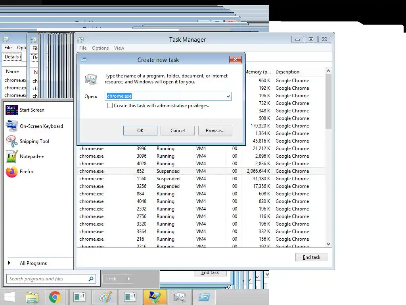406x305 pixels.
Task: Open File Explorer from the taskbar
Action: [x=32, y=297]
